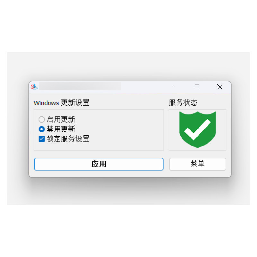This screenshot has width=257, height=257.
Task: Select the 启用更新 radio circle
Action: [x=42, y=119]
